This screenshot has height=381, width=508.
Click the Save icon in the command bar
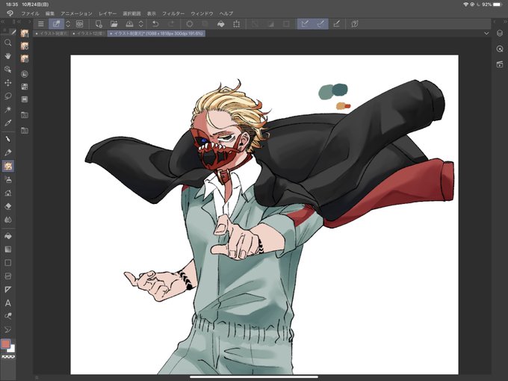(129, 24)
